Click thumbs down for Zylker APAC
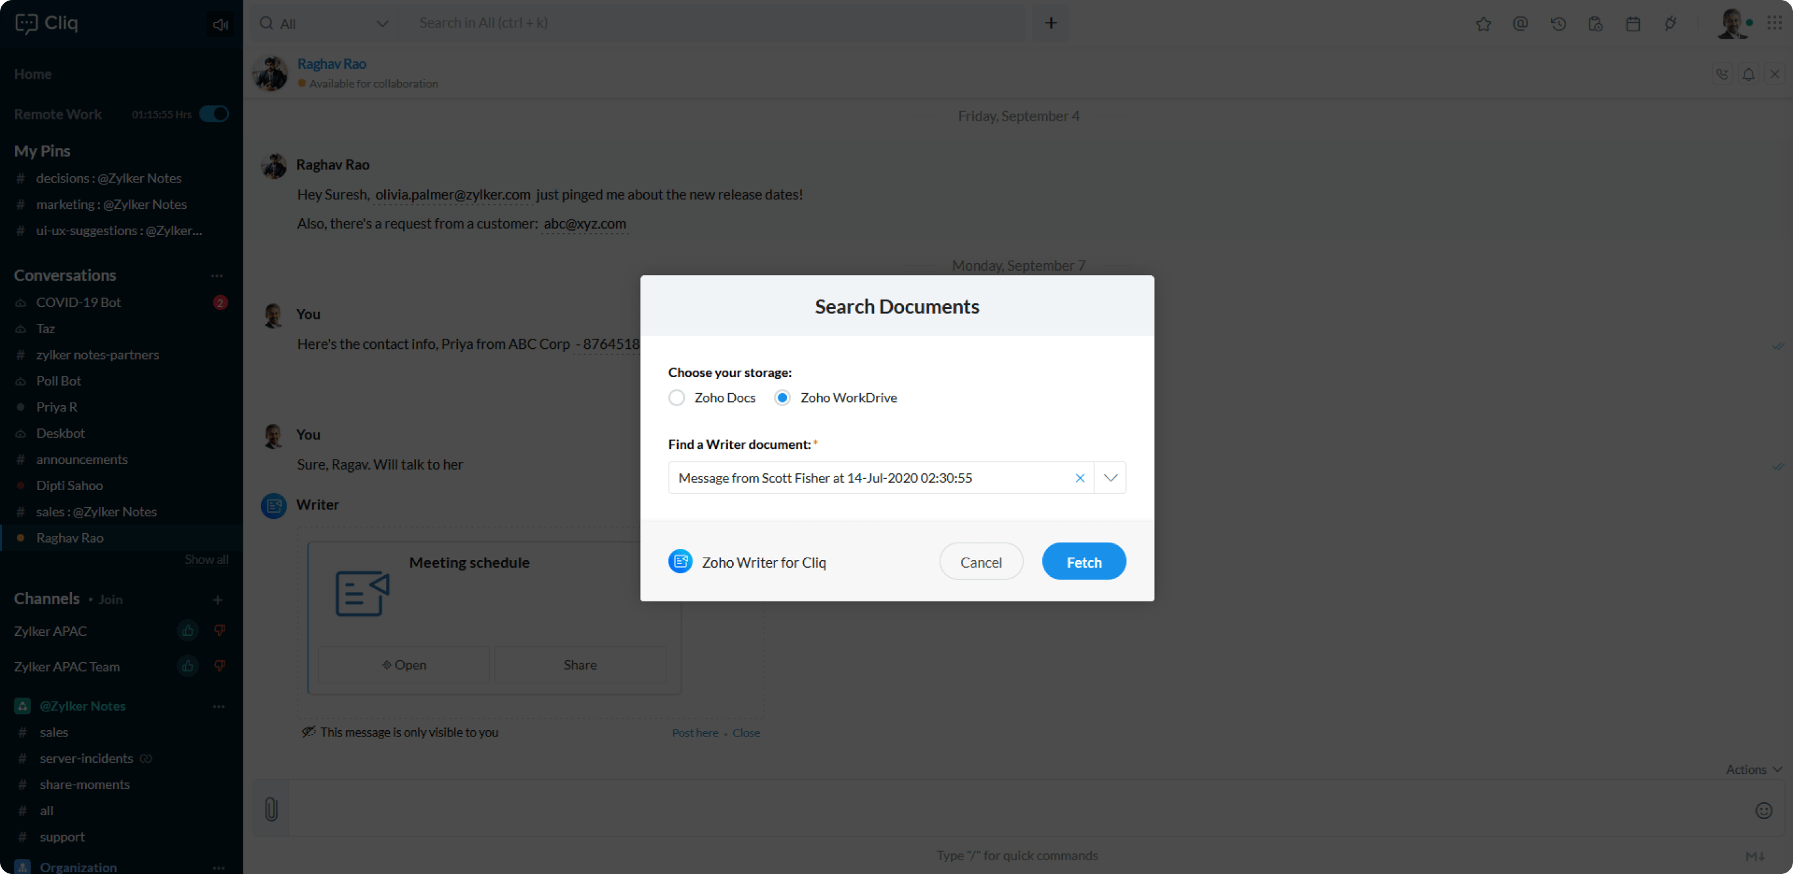This screenshot has width=1793, height=874. click(220, 631)
